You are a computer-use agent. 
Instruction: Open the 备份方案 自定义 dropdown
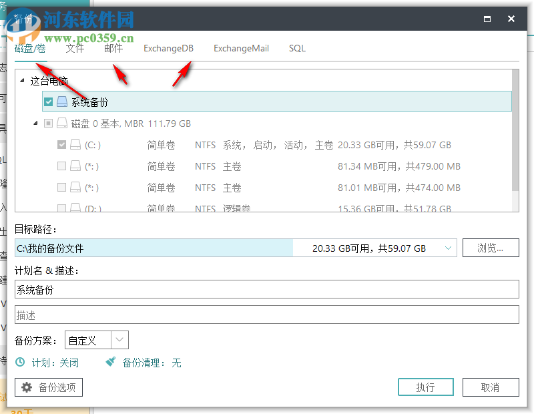(118, 340)
